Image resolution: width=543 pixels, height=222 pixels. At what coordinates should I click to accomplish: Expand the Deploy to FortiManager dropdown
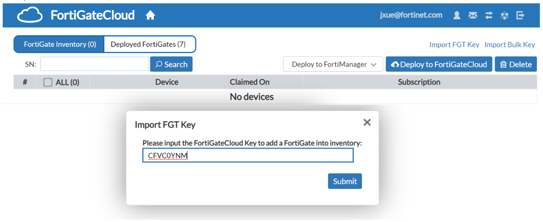click(332, 64)
